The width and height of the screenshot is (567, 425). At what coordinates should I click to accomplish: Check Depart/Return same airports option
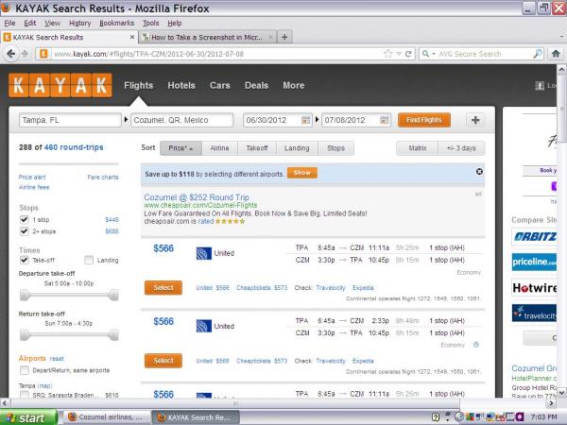(x=25, y=370)
